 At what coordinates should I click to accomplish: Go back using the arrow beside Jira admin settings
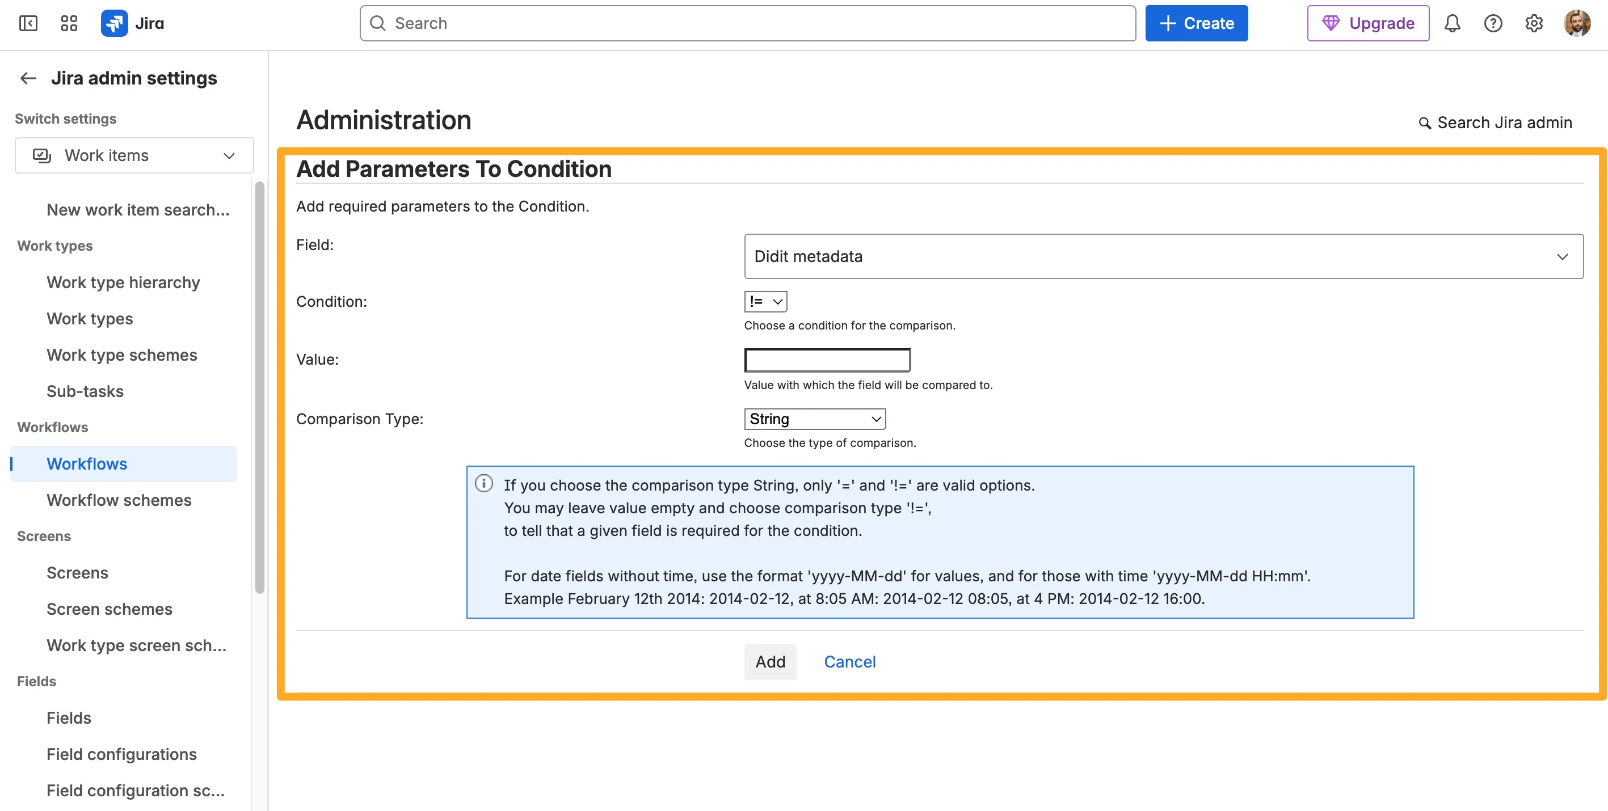click(x=28, y=78)
